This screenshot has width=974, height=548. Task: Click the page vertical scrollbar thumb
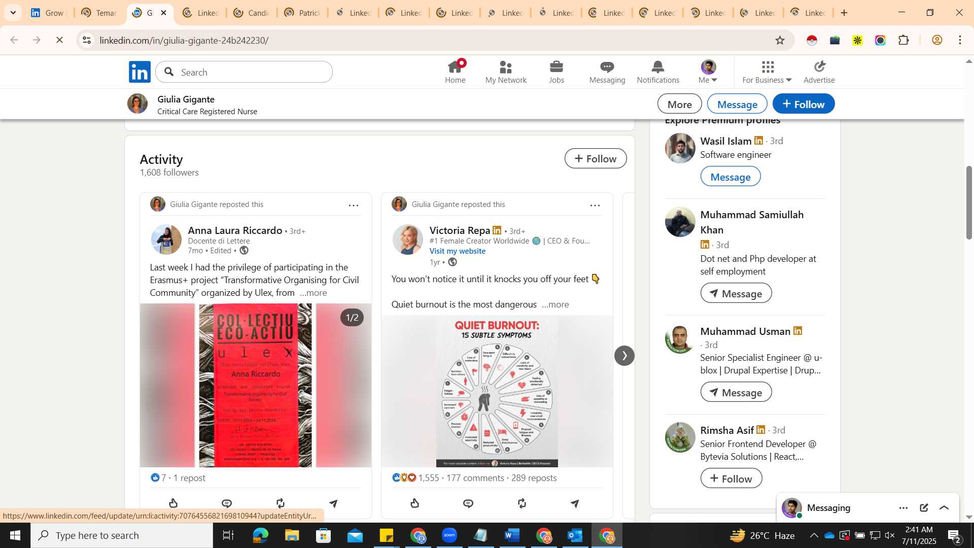pyautogui.click(x=969, y=202)
